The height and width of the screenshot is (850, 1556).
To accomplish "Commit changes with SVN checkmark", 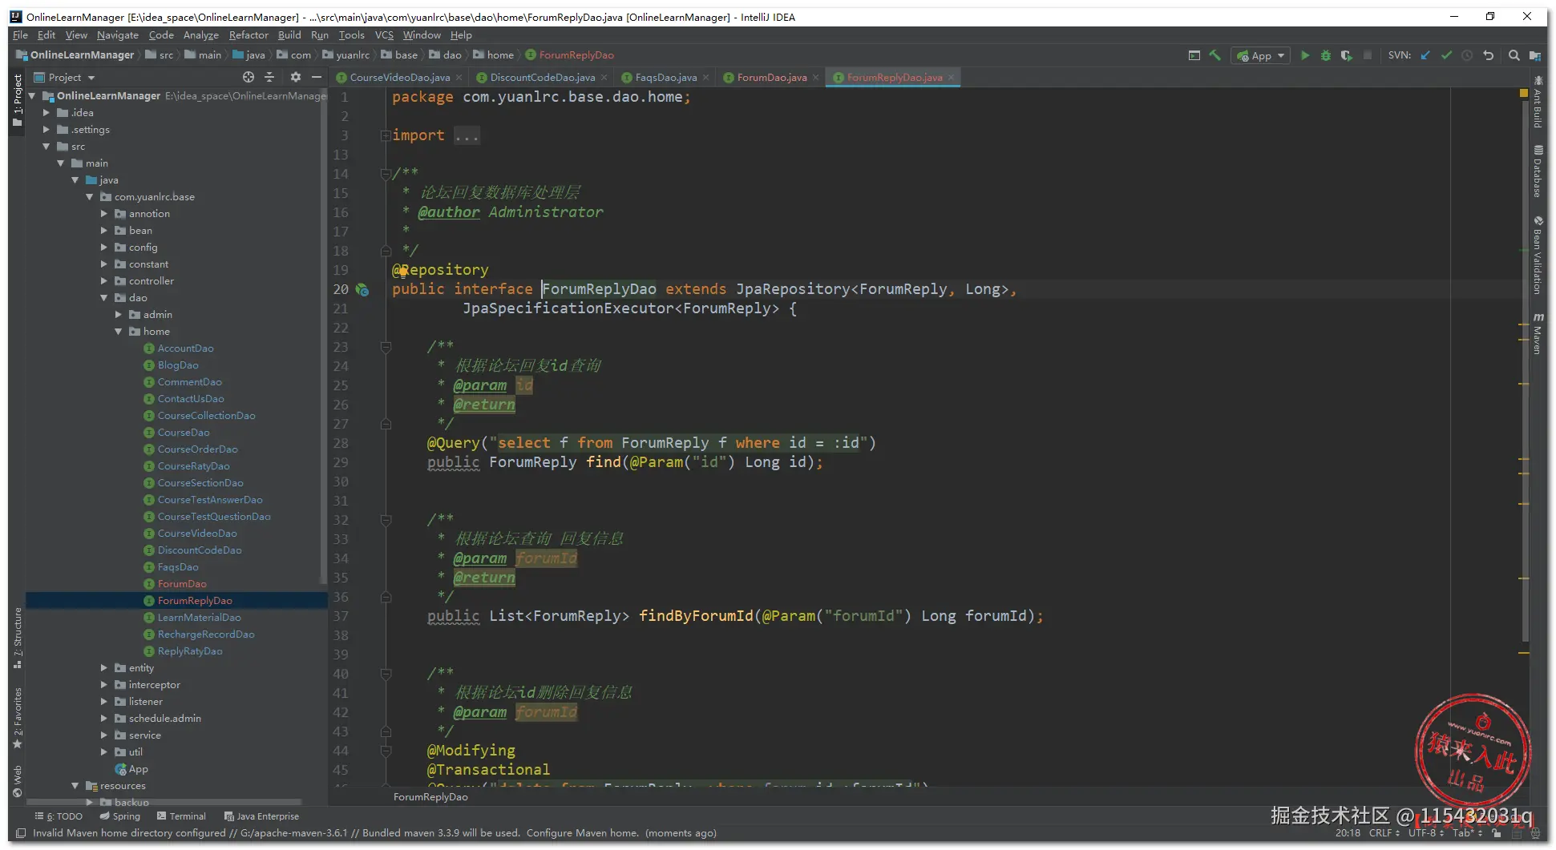I will point(1446,55).
